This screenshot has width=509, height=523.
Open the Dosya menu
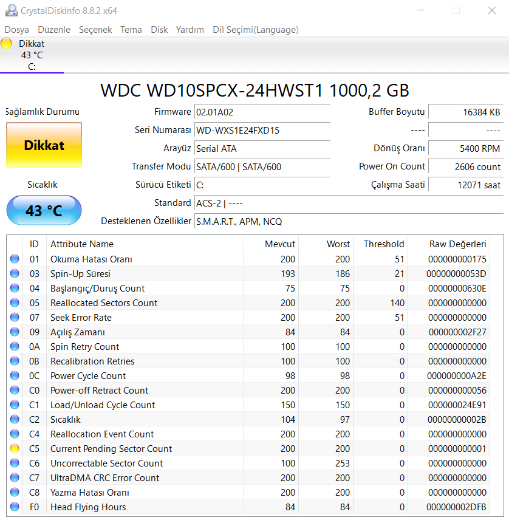point(16,30)
